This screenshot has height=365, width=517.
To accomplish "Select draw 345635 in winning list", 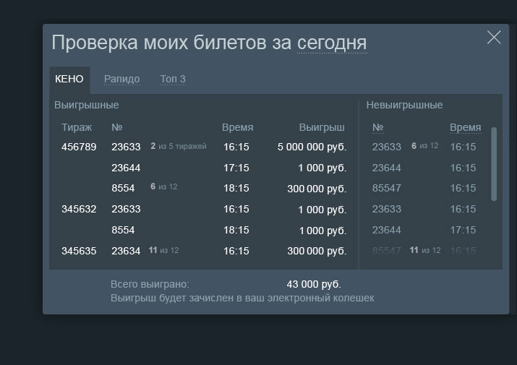I will [79, 251].
